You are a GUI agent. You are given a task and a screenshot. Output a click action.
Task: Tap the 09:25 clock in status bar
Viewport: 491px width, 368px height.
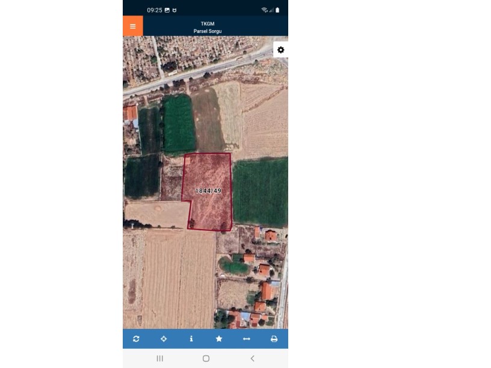[155, 10]
